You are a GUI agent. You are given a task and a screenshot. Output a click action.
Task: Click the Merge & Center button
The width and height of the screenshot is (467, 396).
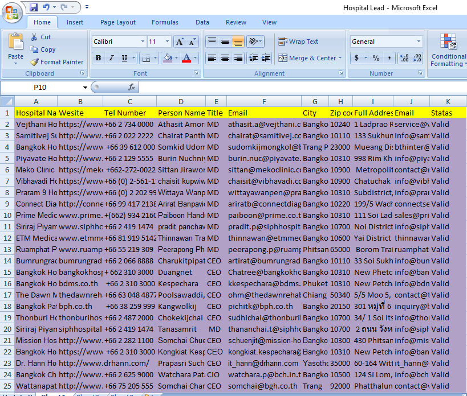[308, 58]
